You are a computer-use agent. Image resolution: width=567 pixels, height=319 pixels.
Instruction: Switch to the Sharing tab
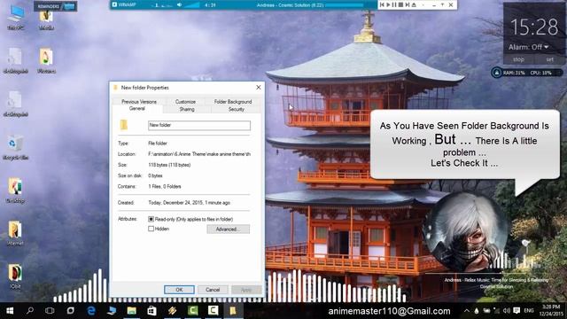point(187,109)
